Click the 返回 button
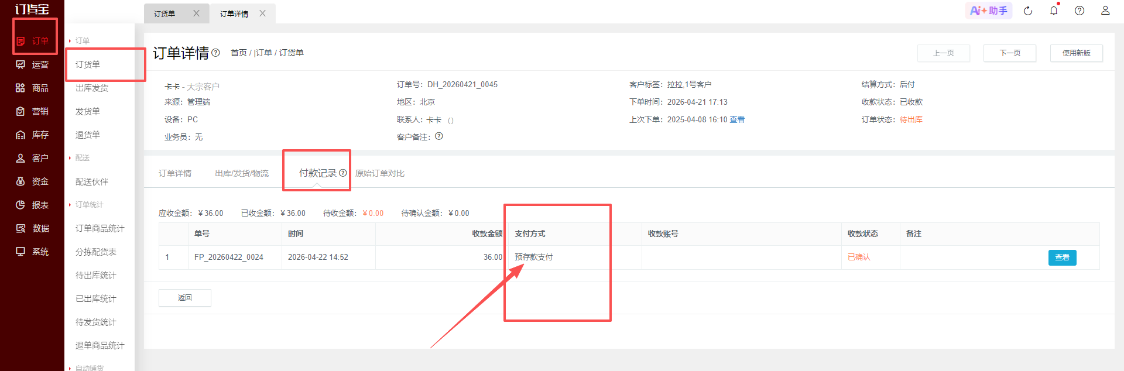 point(185,298)
